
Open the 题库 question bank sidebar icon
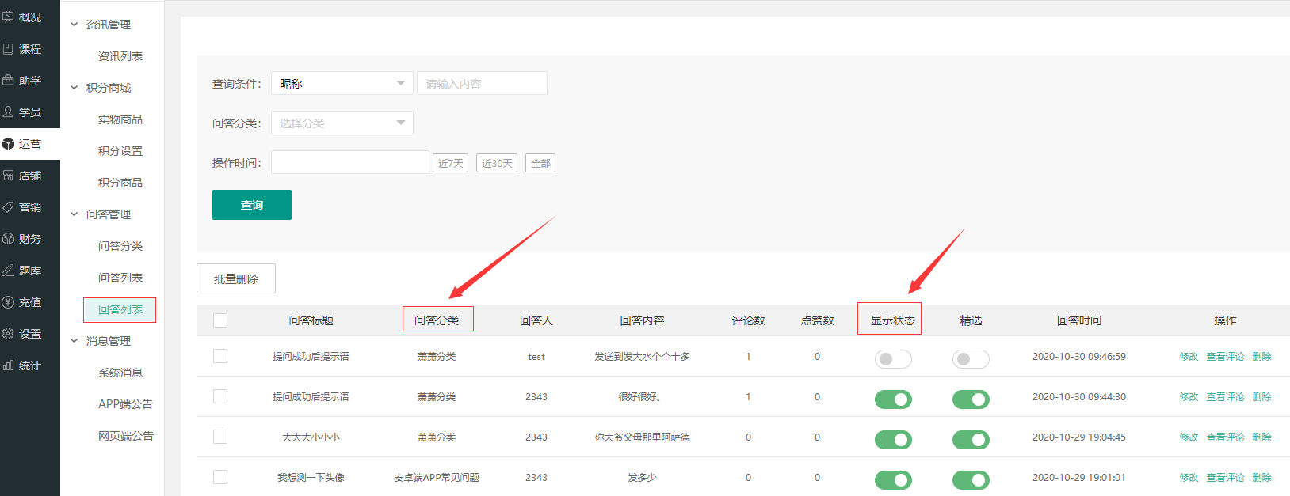(8, 270)
